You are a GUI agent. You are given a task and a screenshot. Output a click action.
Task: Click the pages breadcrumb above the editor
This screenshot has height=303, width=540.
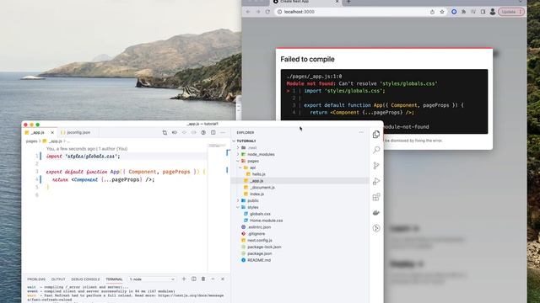31,141
